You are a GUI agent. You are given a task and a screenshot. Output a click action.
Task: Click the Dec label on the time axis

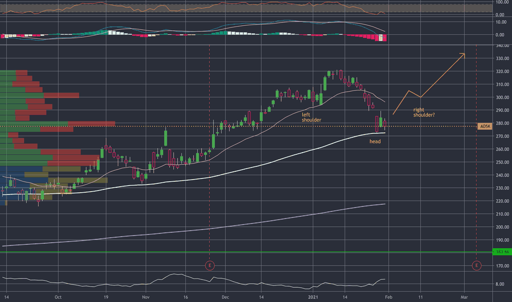tap(225, 297)
